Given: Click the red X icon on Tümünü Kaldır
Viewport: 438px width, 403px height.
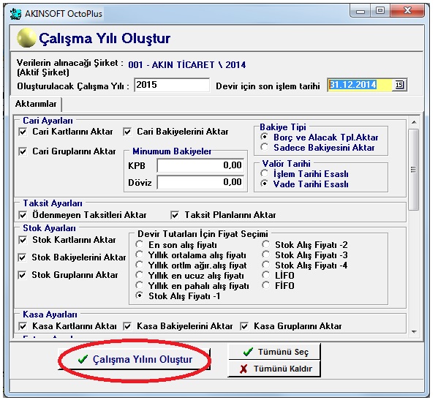Looking at the screenshot, I should click(x=243, y=369).
